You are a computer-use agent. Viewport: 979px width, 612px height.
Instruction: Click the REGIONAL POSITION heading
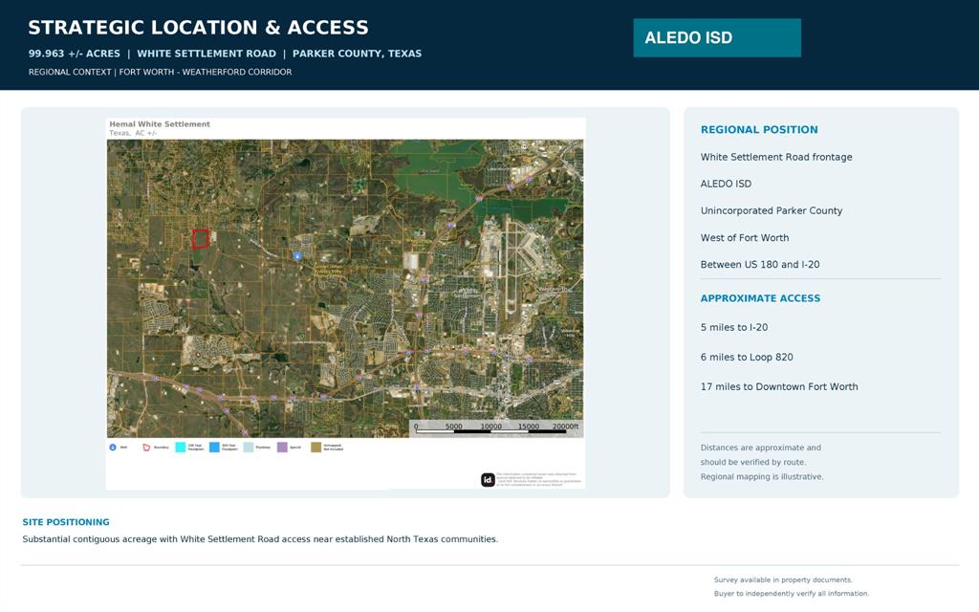(758, 129)
